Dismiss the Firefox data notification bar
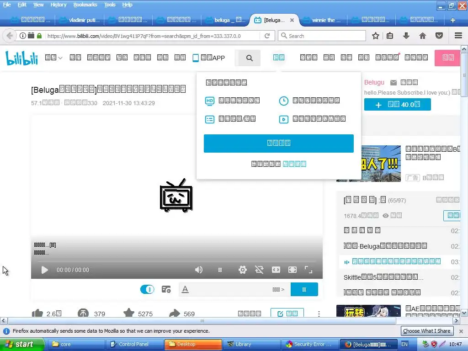The image size is (468, 351). point(461,331)
